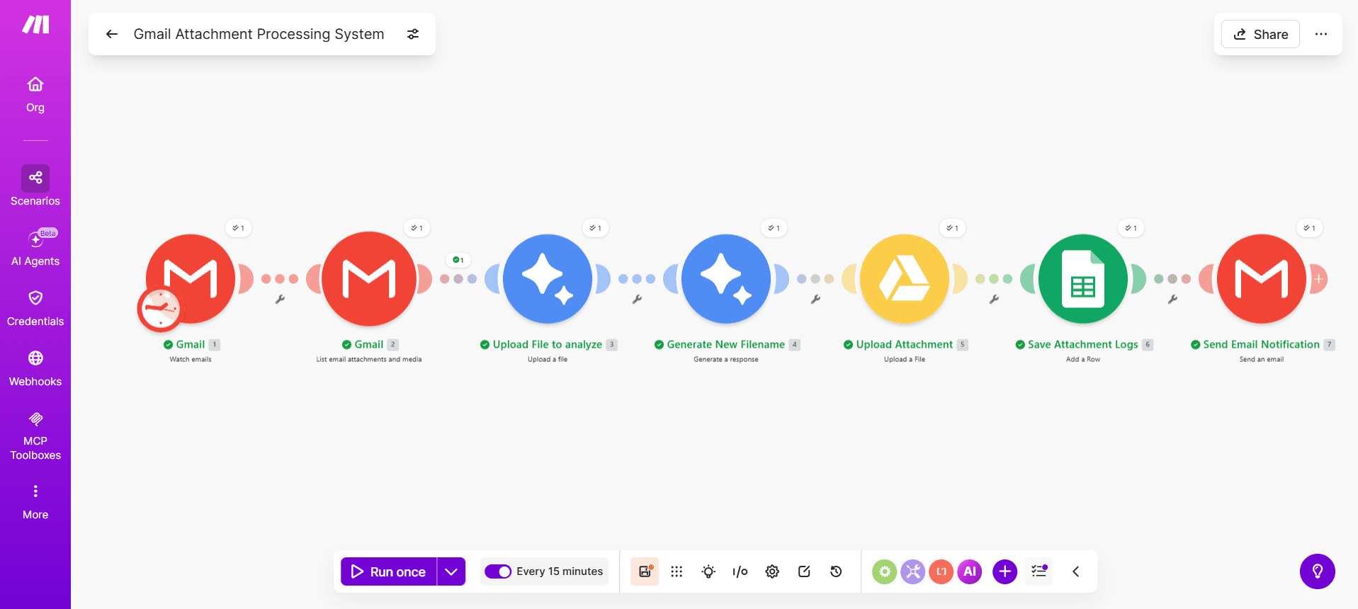Viewport: 1358px width, 609px height.
Task: Go back with the arrow
Action: (x=111, y=34)
